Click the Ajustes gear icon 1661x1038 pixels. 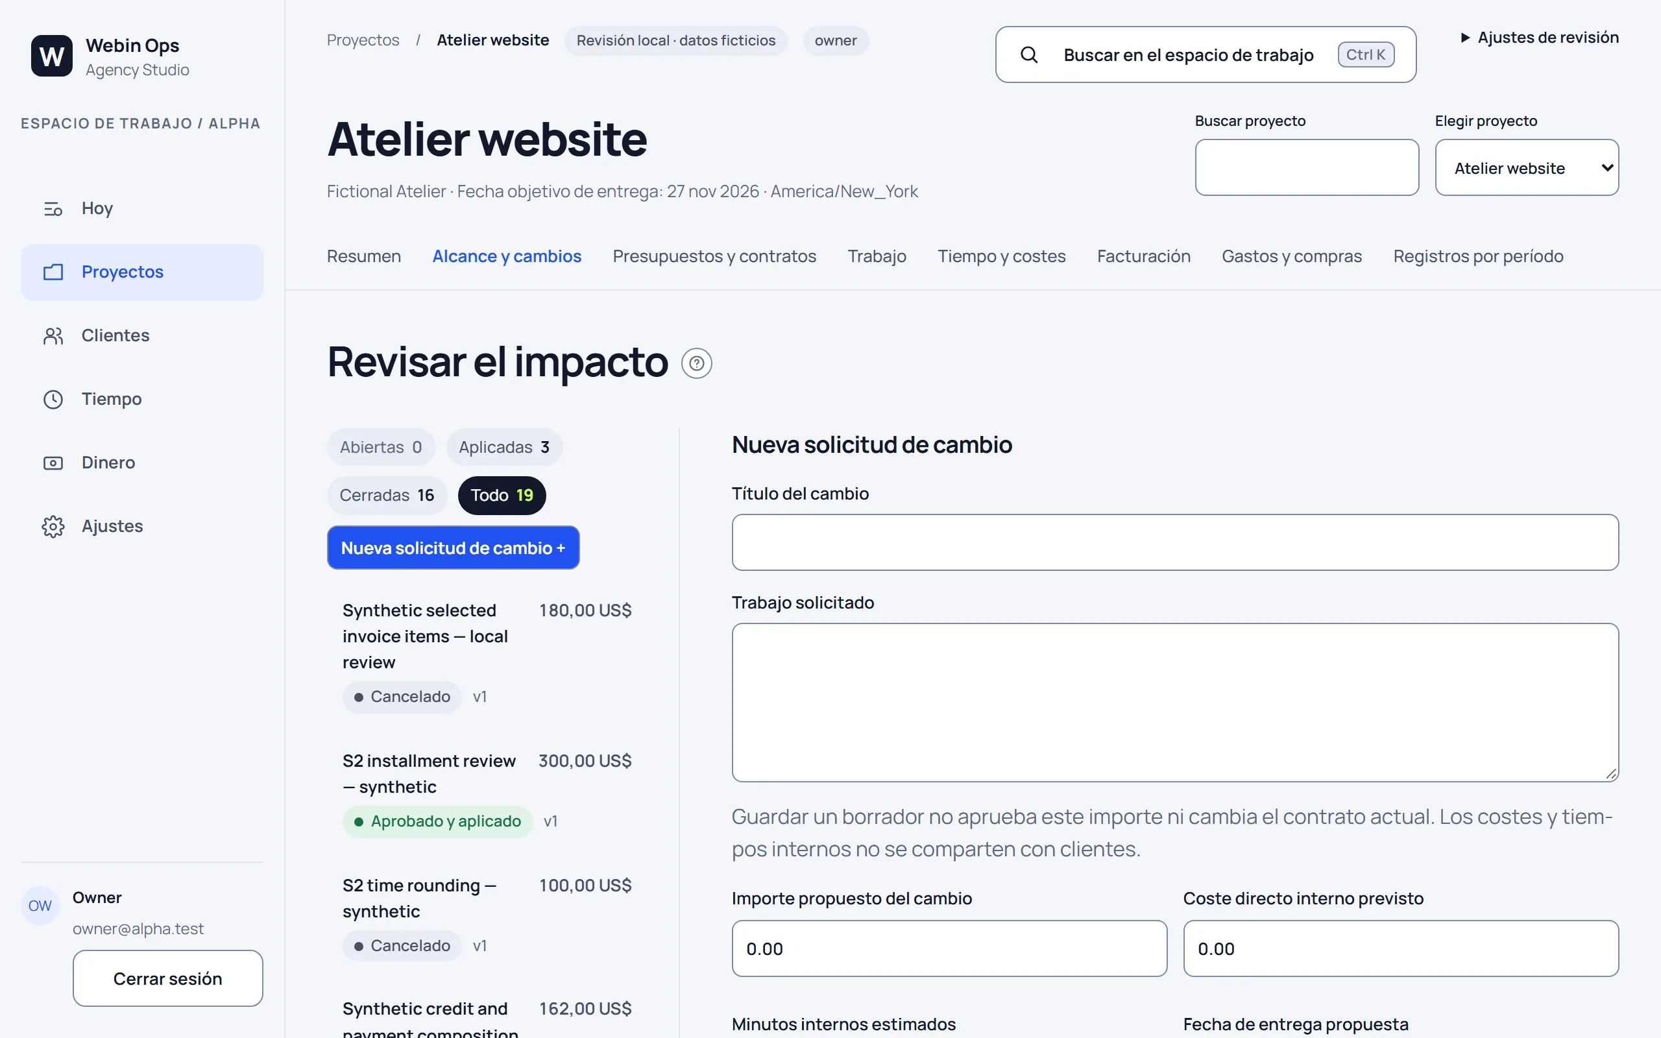(x=53, y=527)
